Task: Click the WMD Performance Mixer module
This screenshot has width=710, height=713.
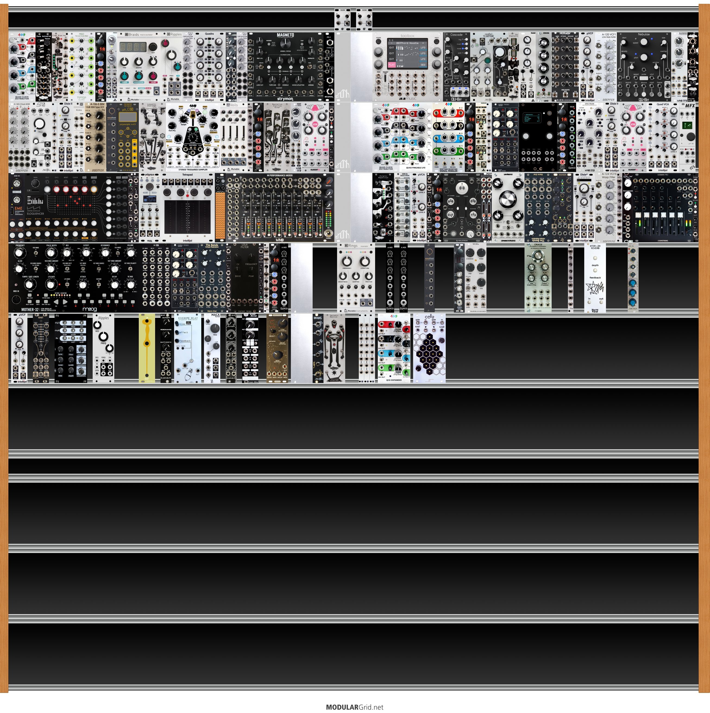Action: pos(280,208)
